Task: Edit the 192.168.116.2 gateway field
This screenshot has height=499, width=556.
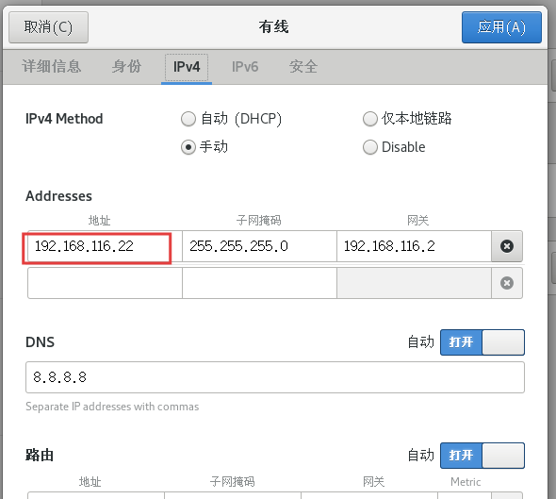Action: [x=414, y=246]
